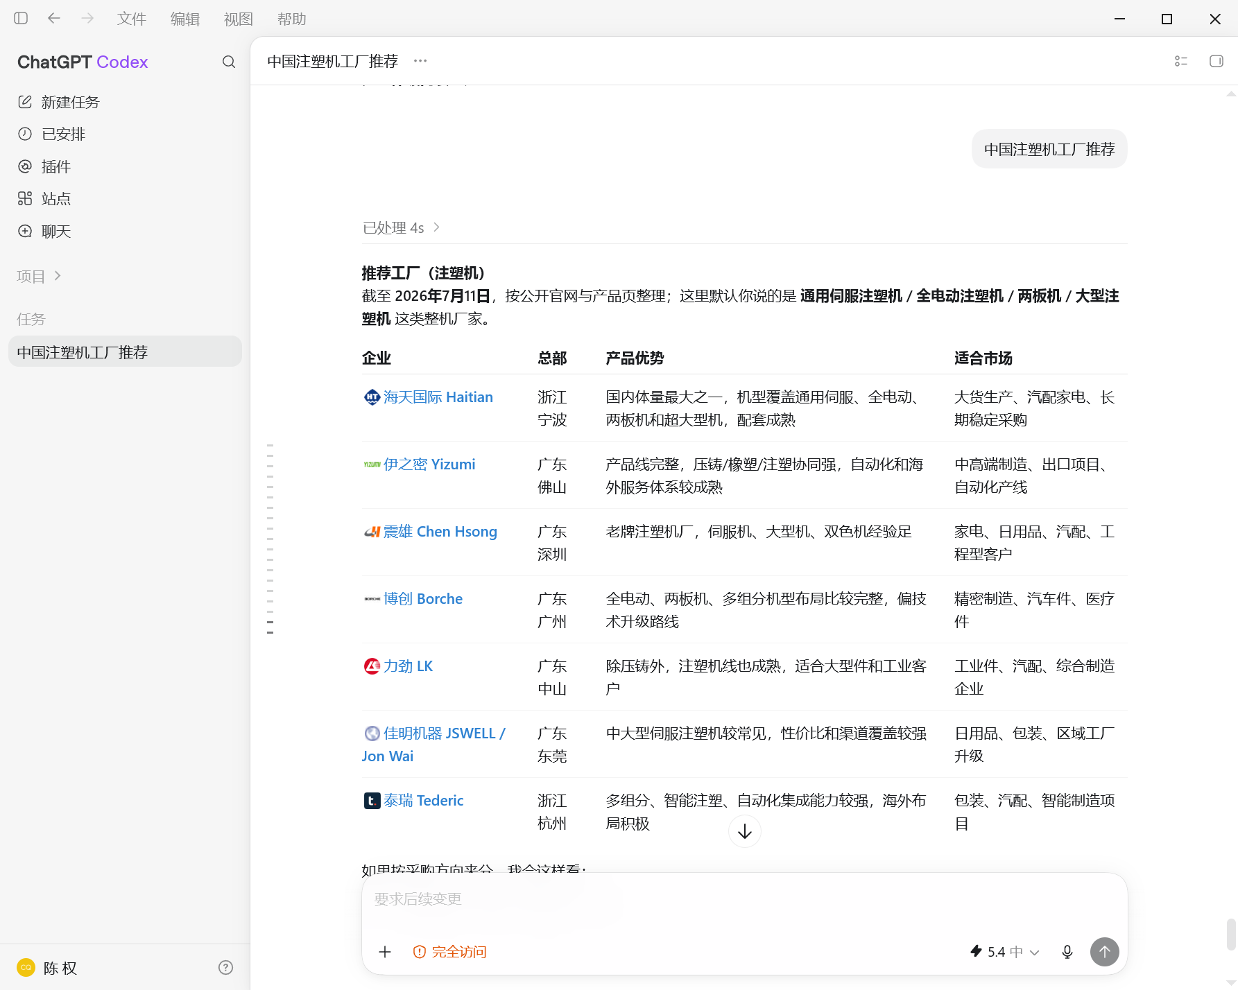The height and width of the screenshot is (990, 1238).
Task: Go forward with the right arrow
Action: coord(87,19)
